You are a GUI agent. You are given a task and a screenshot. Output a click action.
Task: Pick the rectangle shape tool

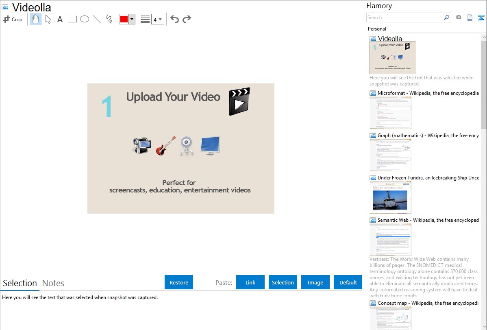coord(72,19)
